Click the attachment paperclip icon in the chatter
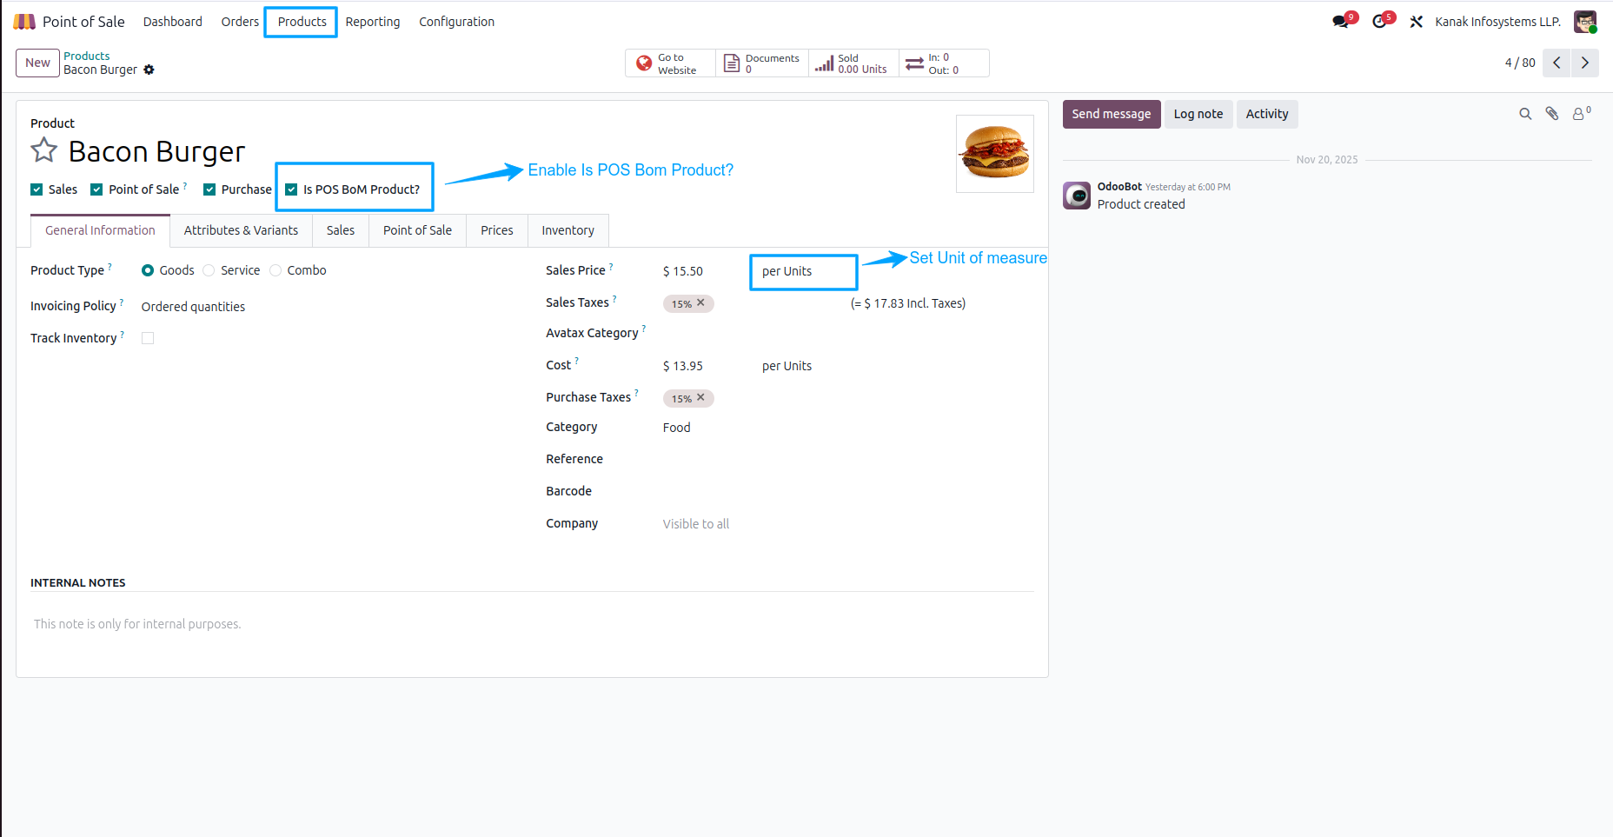 (1552, 113)
